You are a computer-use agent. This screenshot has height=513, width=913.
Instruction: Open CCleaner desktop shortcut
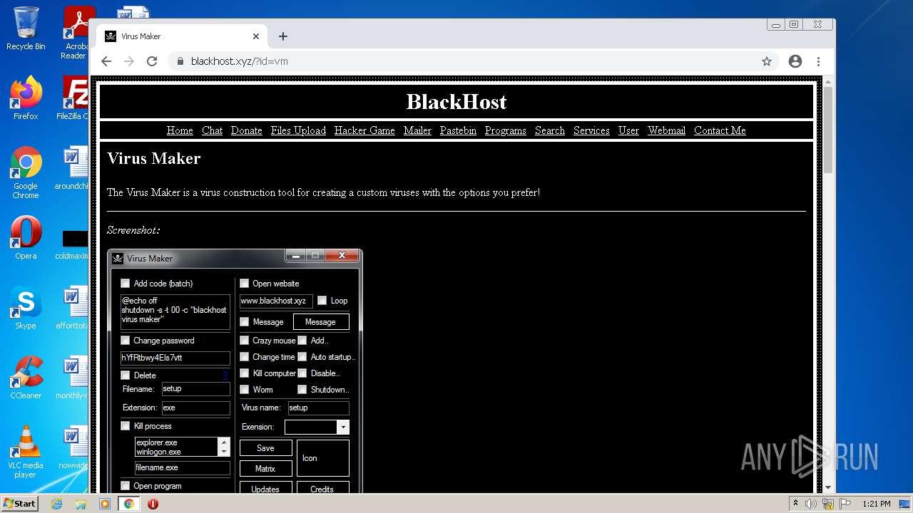[x=25, y=378]
